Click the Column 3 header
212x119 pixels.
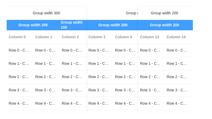pyautogui.click(x=100, y=37)
